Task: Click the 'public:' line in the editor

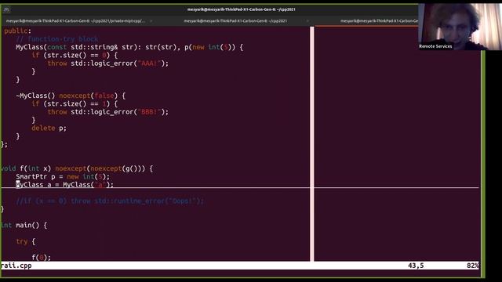Action: point(17,31)
